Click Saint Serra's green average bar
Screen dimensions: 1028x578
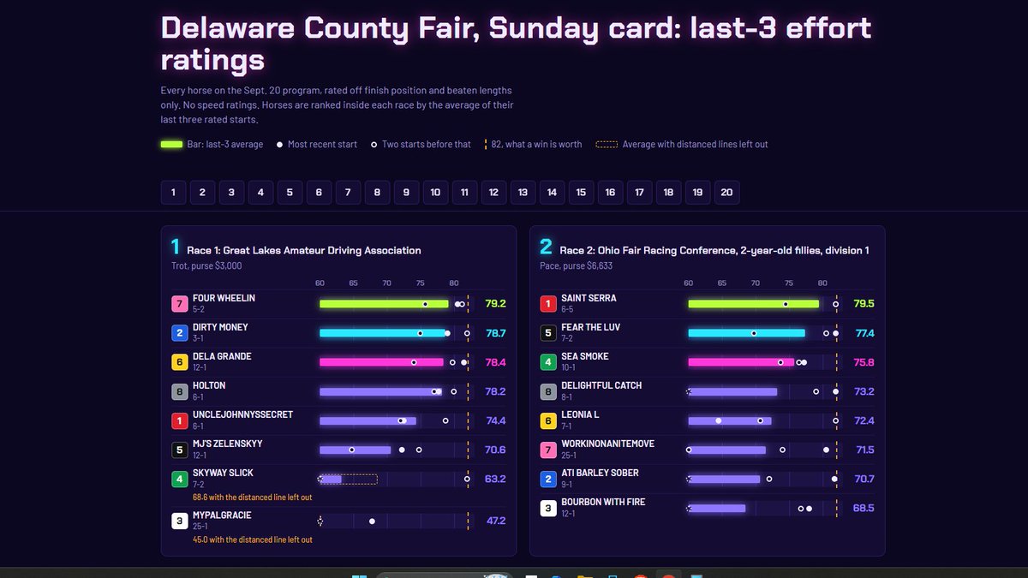pos(754,304)
